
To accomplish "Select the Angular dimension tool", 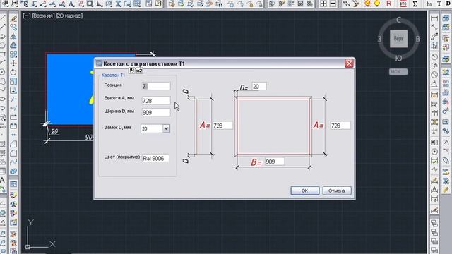I will [434, 84].
